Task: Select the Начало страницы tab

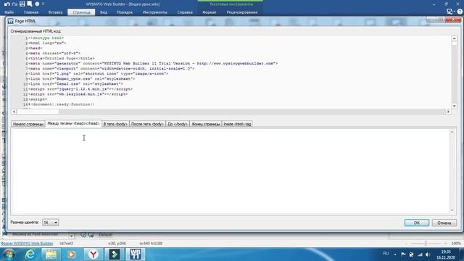Action: coord(28,124)
